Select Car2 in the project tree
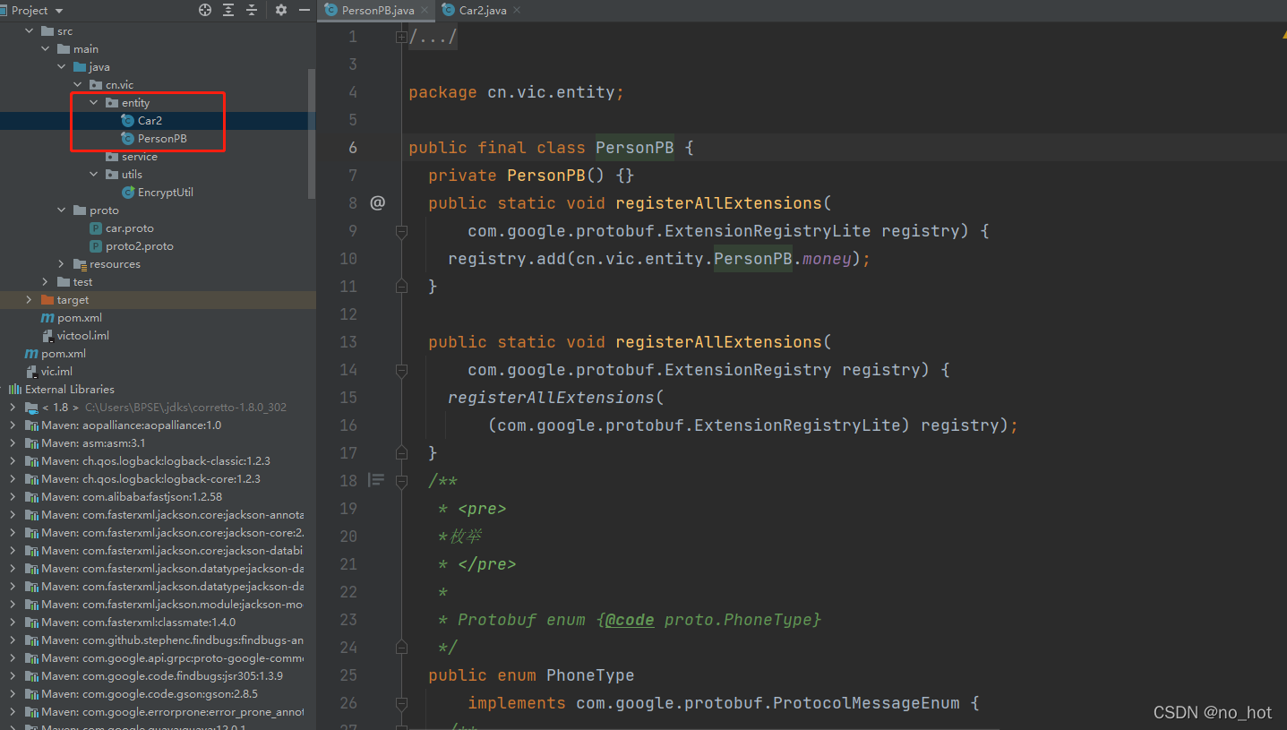The width and height of the screenshot is (1287, 730). click(150, 121)
